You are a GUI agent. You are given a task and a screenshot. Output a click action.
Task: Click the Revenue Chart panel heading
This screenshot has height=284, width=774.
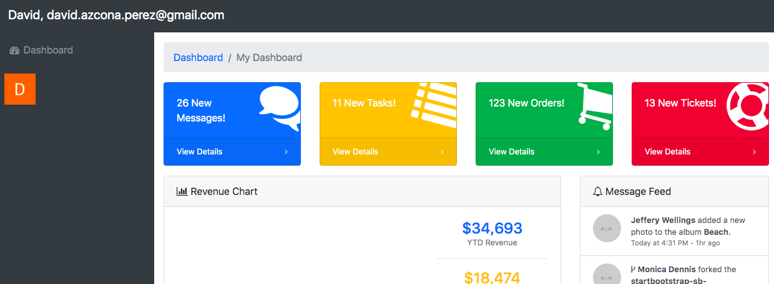coord(362,191)
